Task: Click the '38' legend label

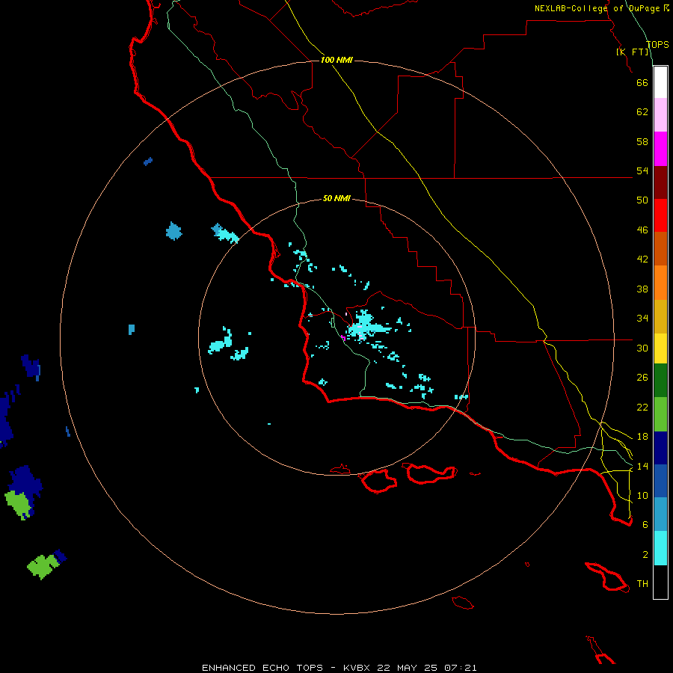Action: pos(642,289)
